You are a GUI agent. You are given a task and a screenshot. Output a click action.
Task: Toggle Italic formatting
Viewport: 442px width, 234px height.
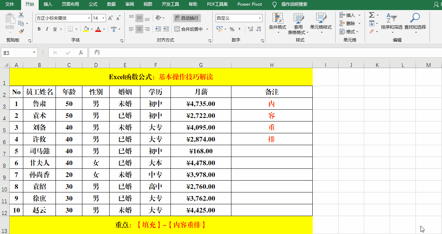coord(47,29)
